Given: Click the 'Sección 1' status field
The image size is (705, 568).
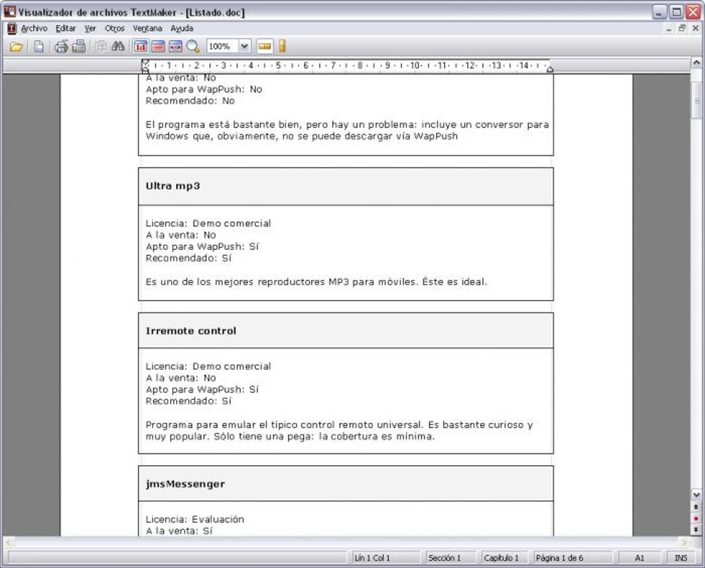Looking at the screenshot, I should click(451, 558).
